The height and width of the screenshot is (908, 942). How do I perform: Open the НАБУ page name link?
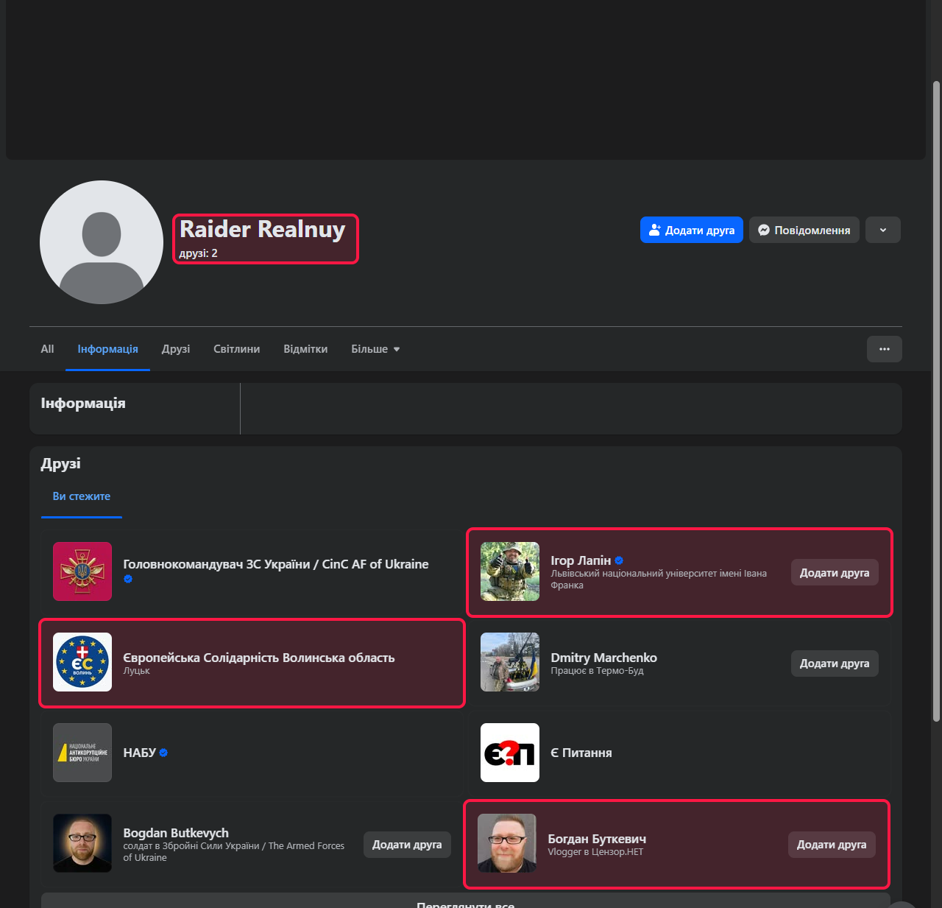140,753
